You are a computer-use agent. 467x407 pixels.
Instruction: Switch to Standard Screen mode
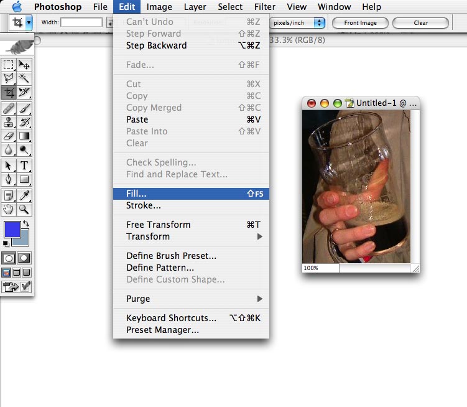point(6,272)
